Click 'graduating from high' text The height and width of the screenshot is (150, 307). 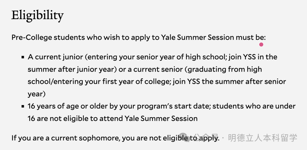225,69
